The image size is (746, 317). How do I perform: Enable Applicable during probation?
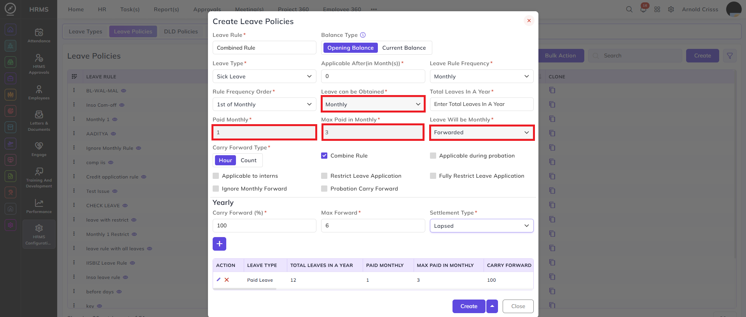pyautogui.click(x=433, y=156)
